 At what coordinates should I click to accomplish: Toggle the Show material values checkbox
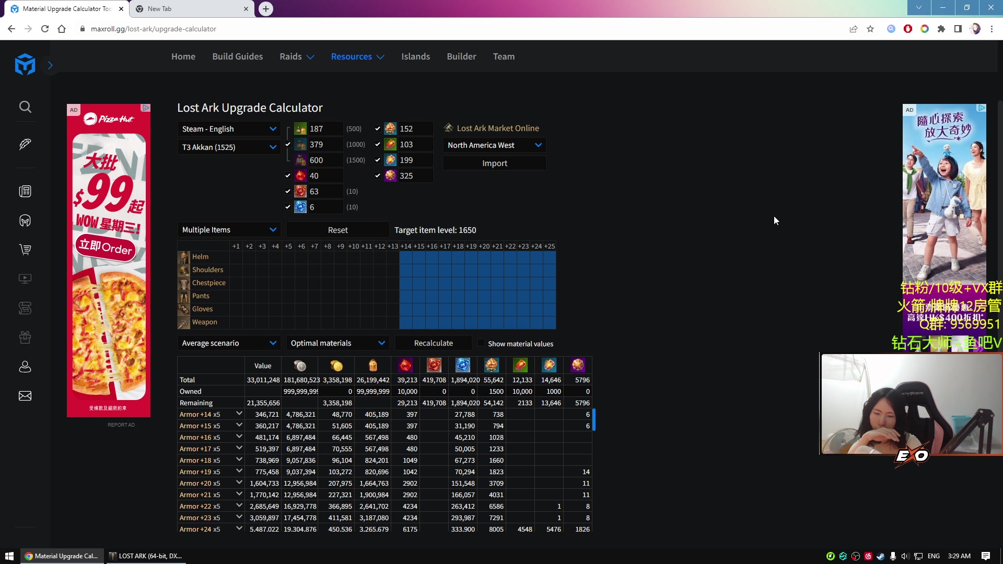(481, 343)
